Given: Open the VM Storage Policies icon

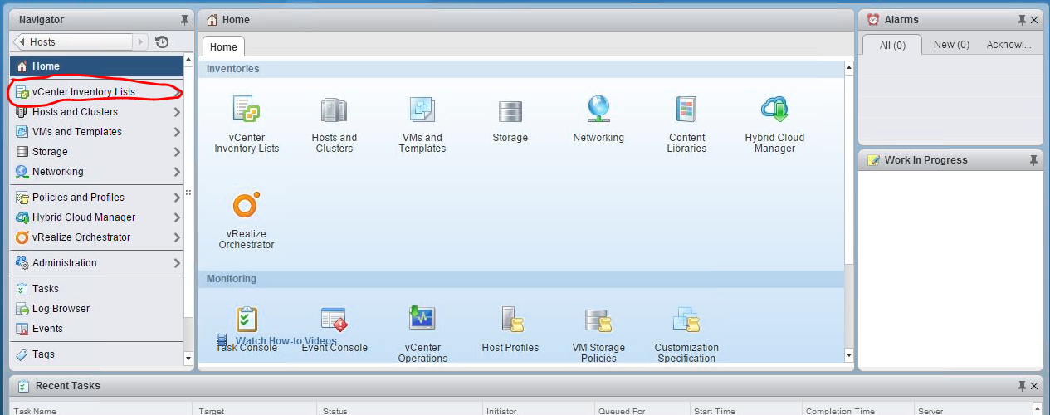Looking at the screenshot, I should [598, 319].
